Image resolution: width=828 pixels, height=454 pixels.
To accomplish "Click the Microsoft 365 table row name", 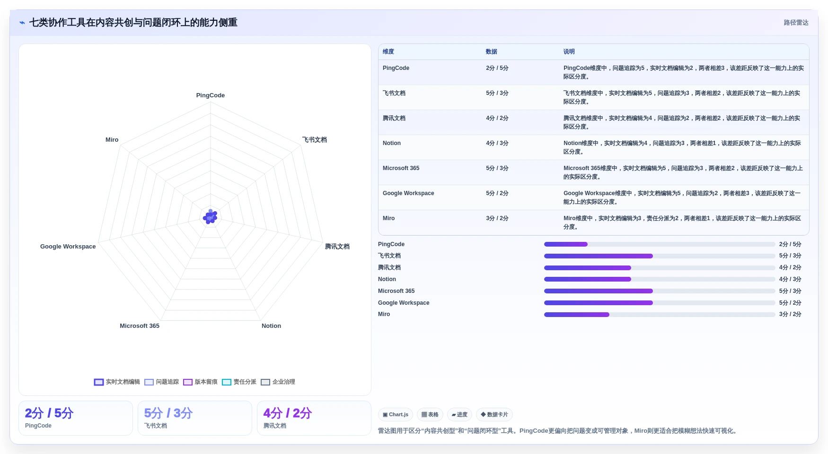I will click(x=401, y=168).
